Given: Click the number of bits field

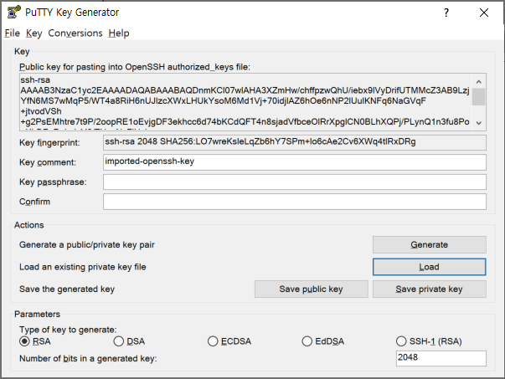Looking at the screenshot, I should point(441,358).
